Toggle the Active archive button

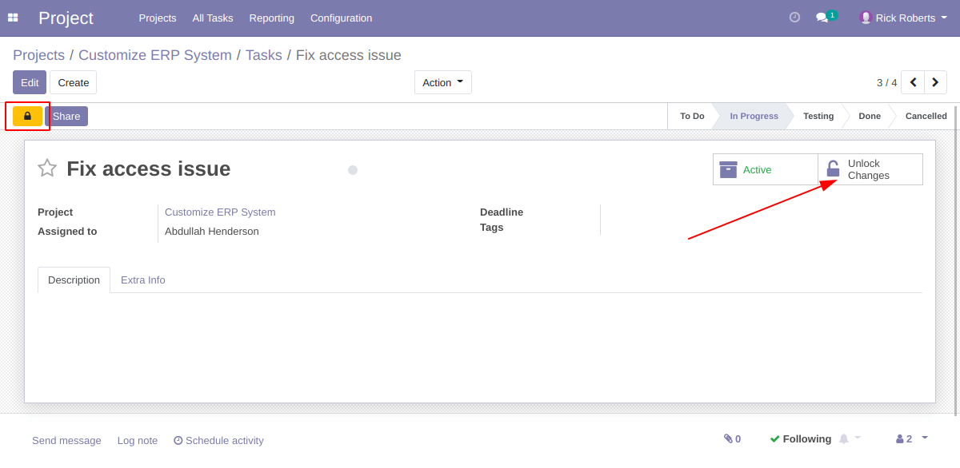pyautogui.click(x=764, y=169)
